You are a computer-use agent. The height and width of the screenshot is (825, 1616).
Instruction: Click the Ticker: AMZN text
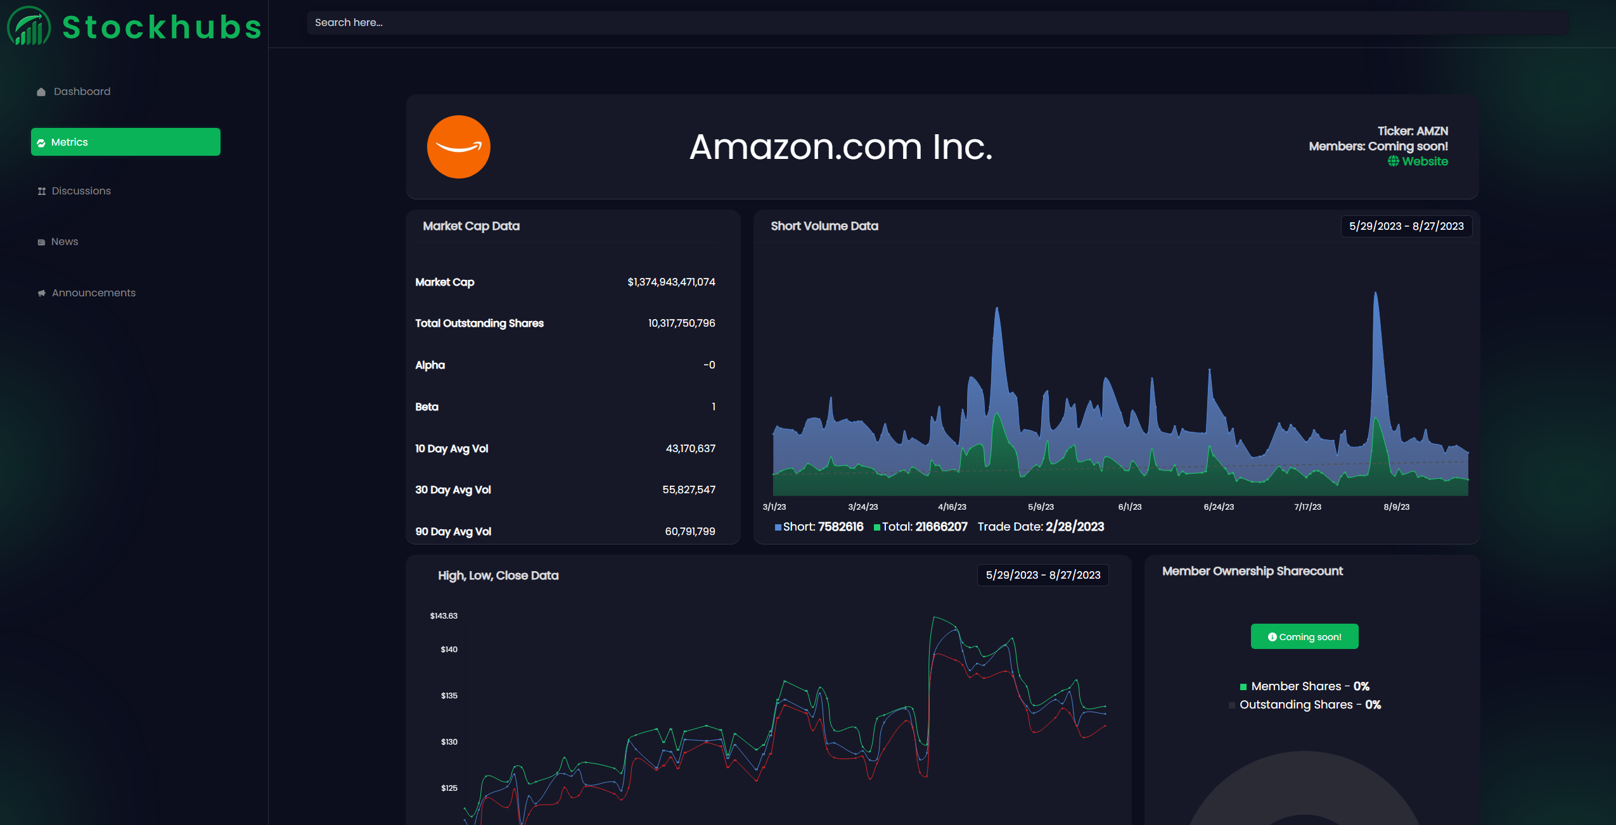(x=1413, y=131)
